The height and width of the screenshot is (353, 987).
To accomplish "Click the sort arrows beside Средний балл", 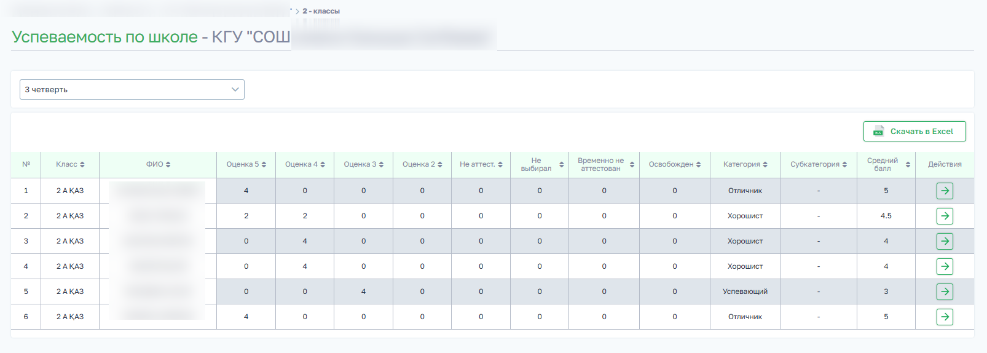I will click(x=908, y=165).
